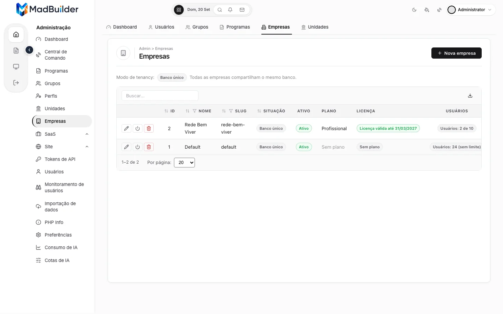The width and height of the screenshot is (503, 314).
Task: Toggle active status for the Default company
Action: pos(138,147)
